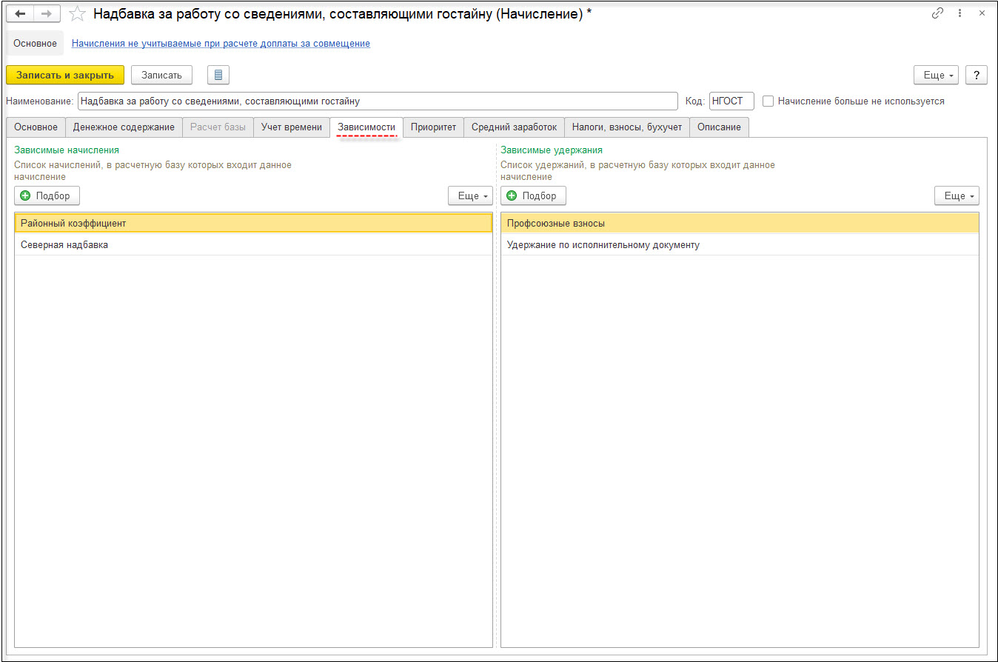Click 'Подбор' under Зависимые удержания
Image resolution: width=998 pixels, height=662 pixels.
click(x=533, y=195)
